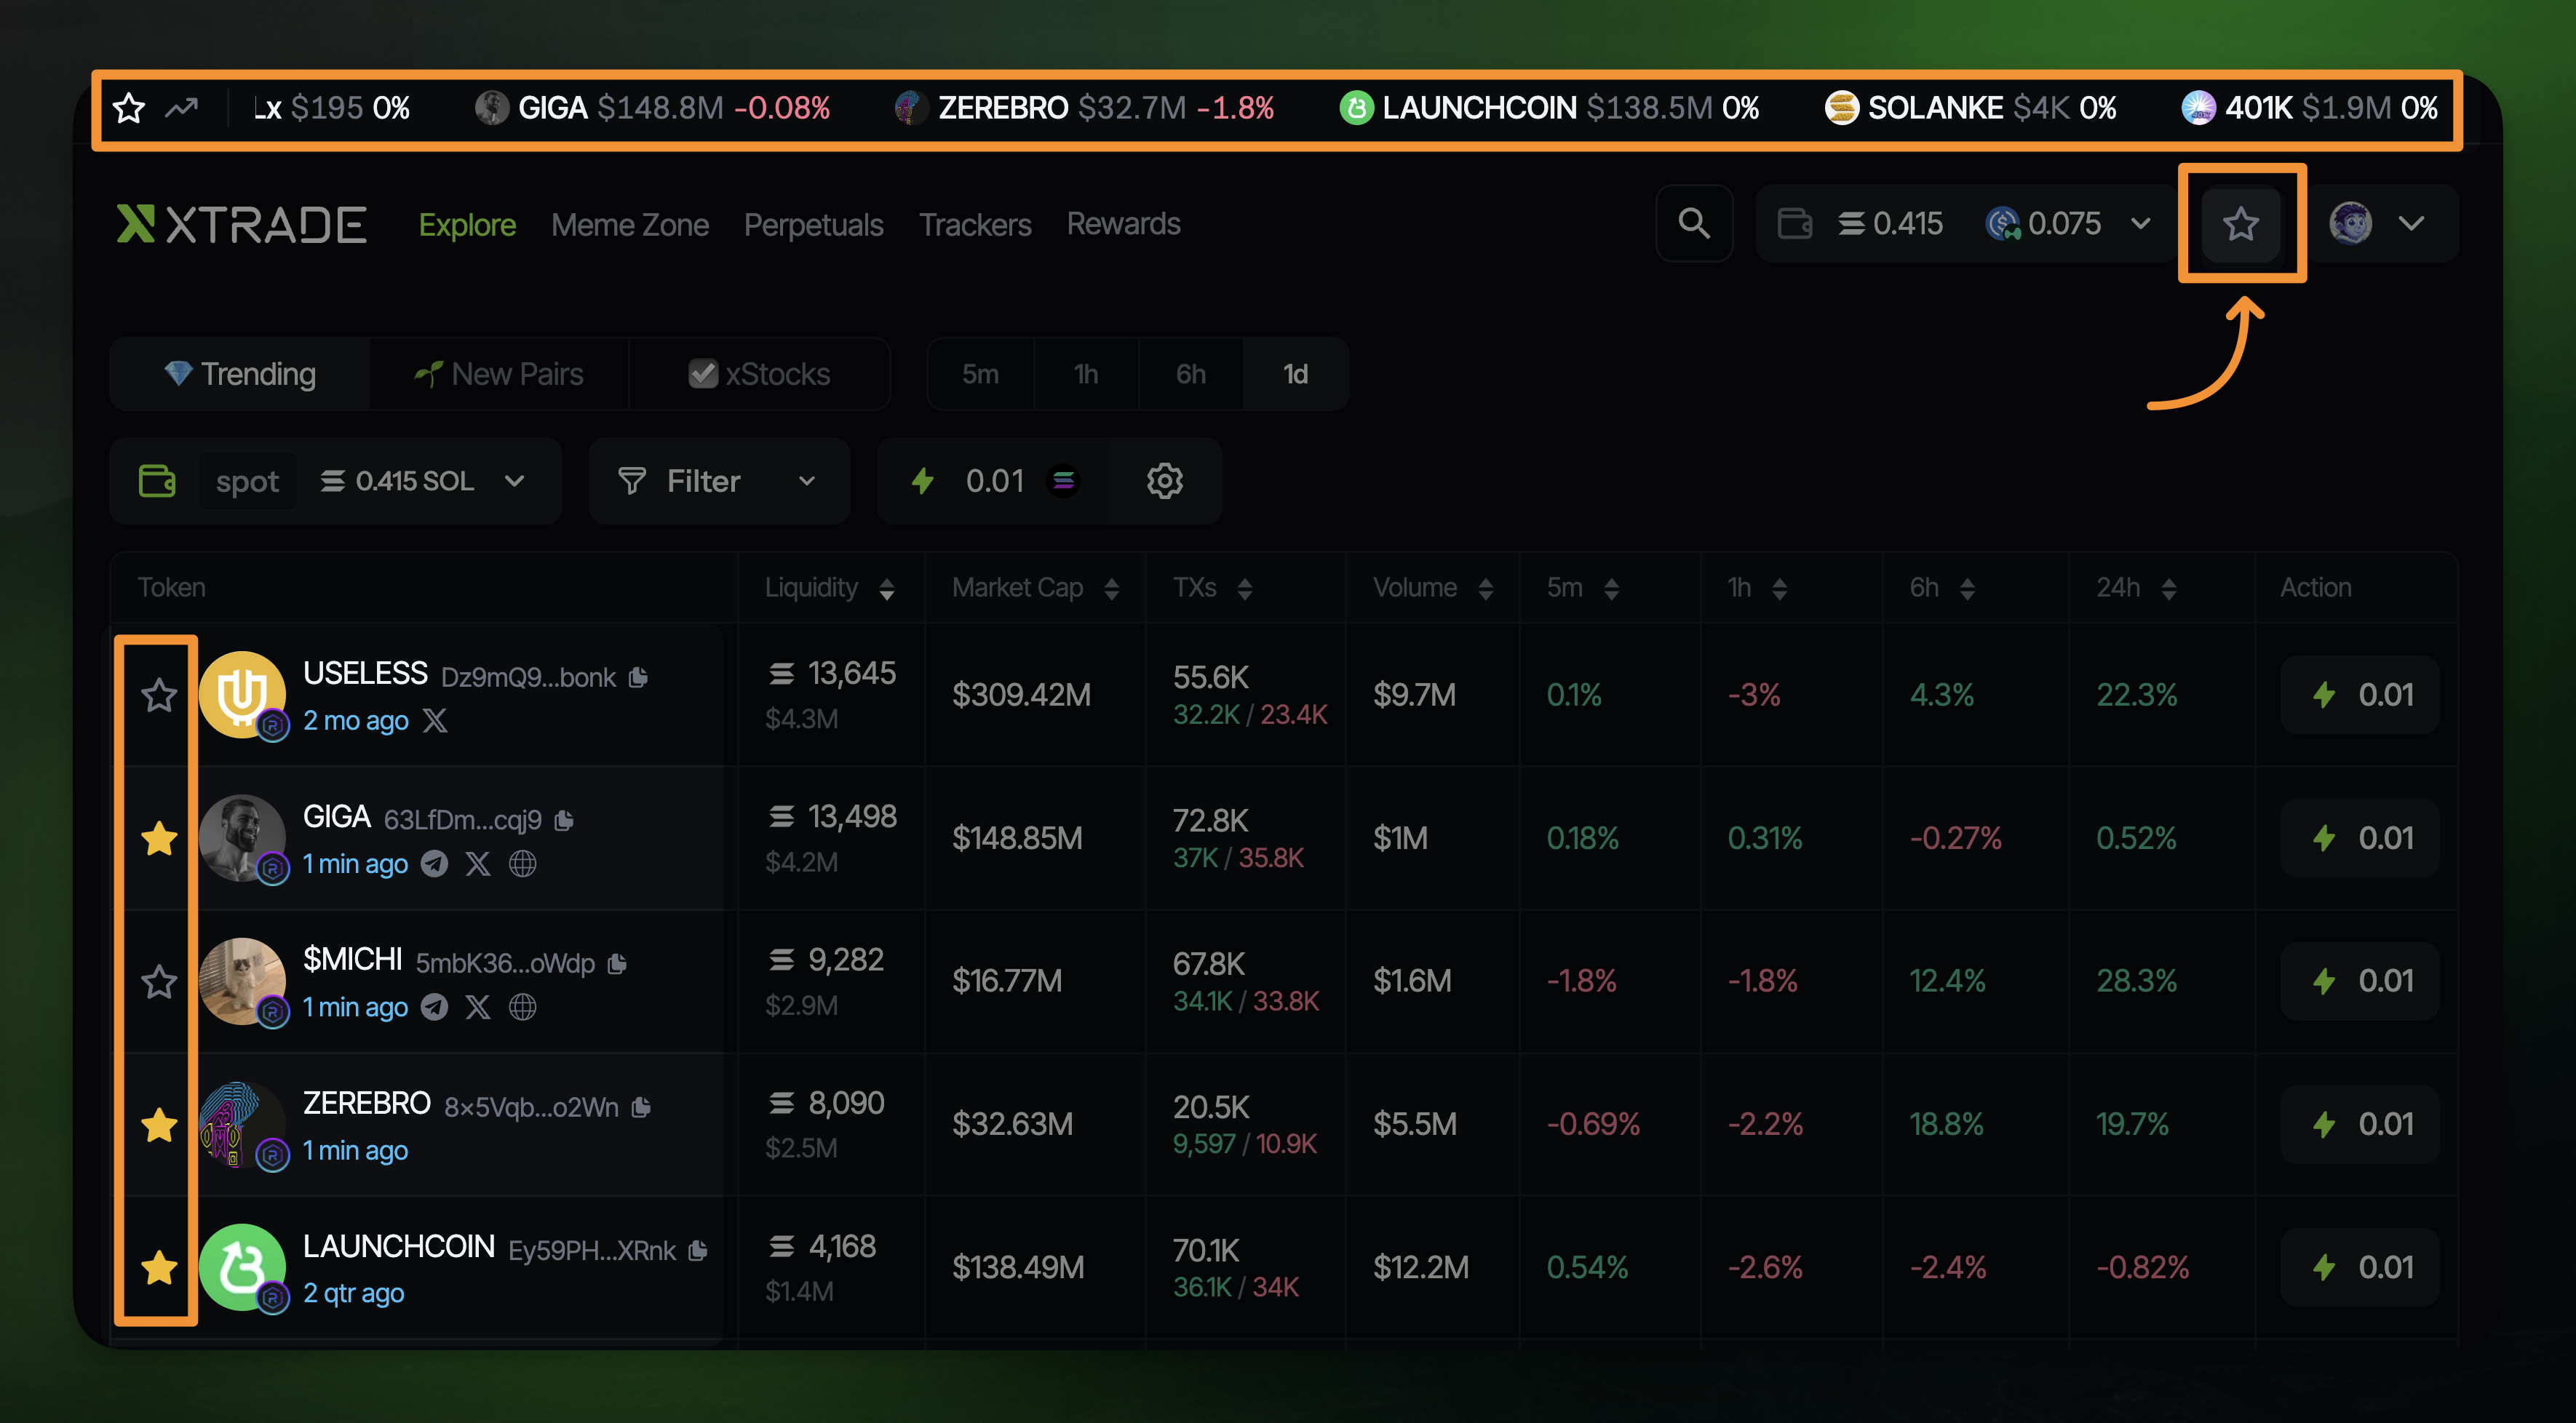2576x1423 pixels.
Task: Open the USELESS X profile icon
Action: [435, 721]
